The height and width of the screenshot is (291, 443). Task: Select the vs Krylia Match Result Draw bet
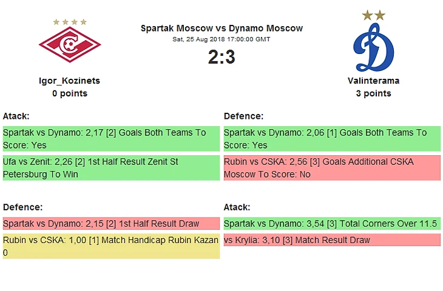(x=331, y=240)
